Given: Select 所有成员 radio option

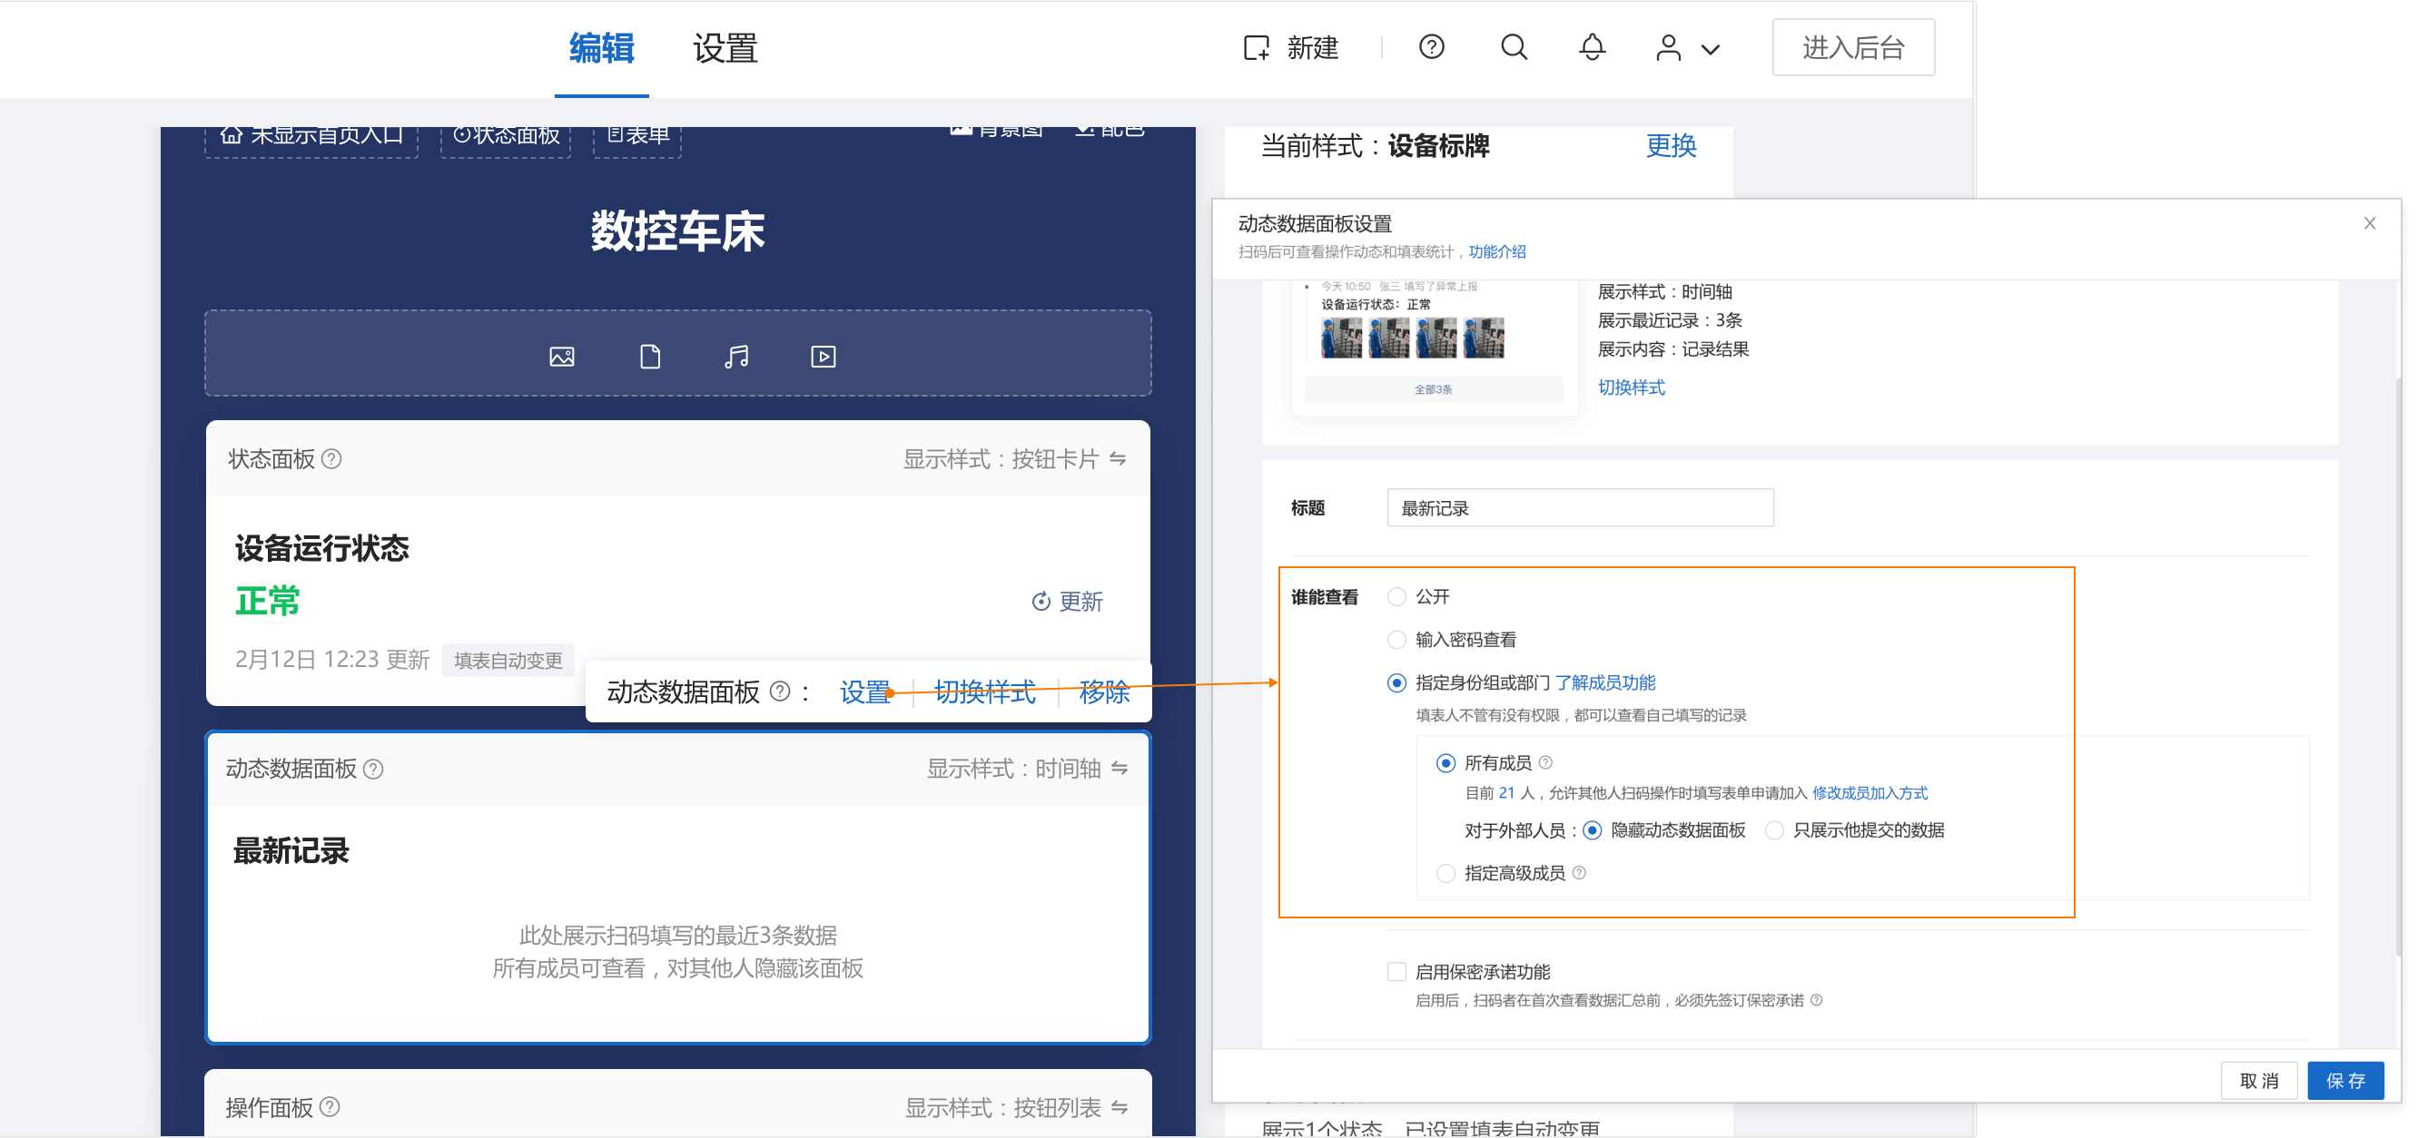Looking at the screenshot, I should coord(1445,764).
